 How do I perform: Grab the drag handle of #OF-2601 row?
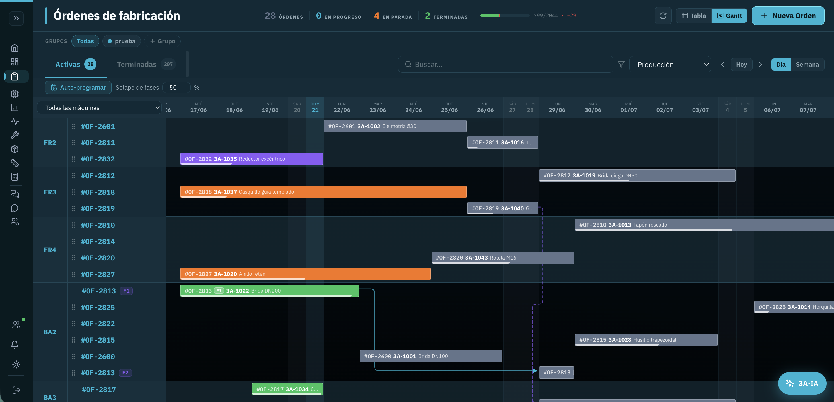pos(73,127)
